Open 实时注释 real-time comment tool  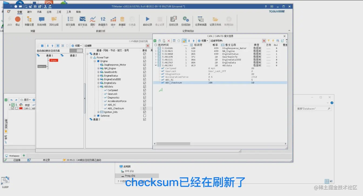pos(54,21)
